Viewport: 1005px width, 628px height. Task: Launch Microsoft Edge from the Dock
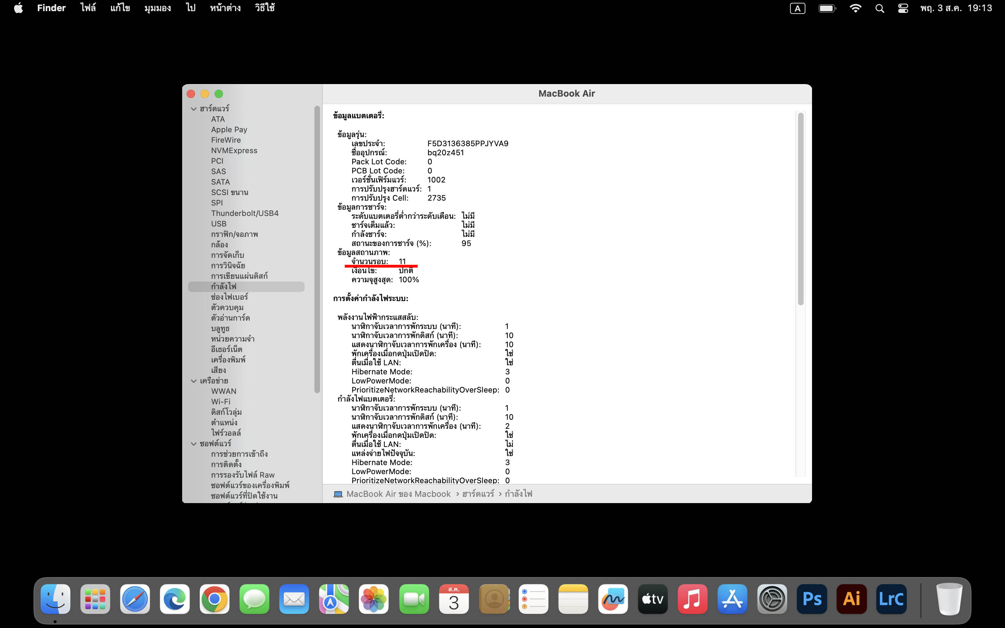pos(175,598)
